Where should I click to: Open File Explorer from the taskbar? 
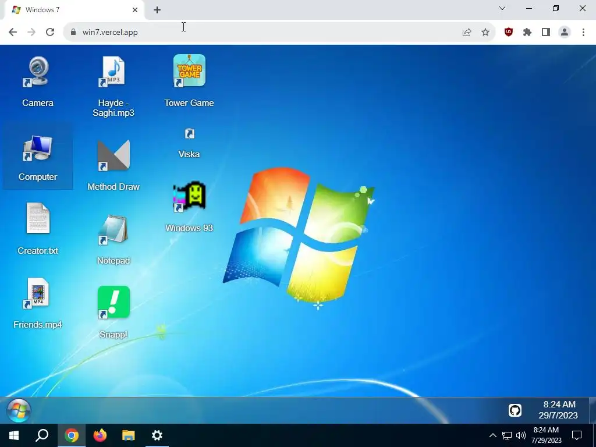tap(129, 435)
